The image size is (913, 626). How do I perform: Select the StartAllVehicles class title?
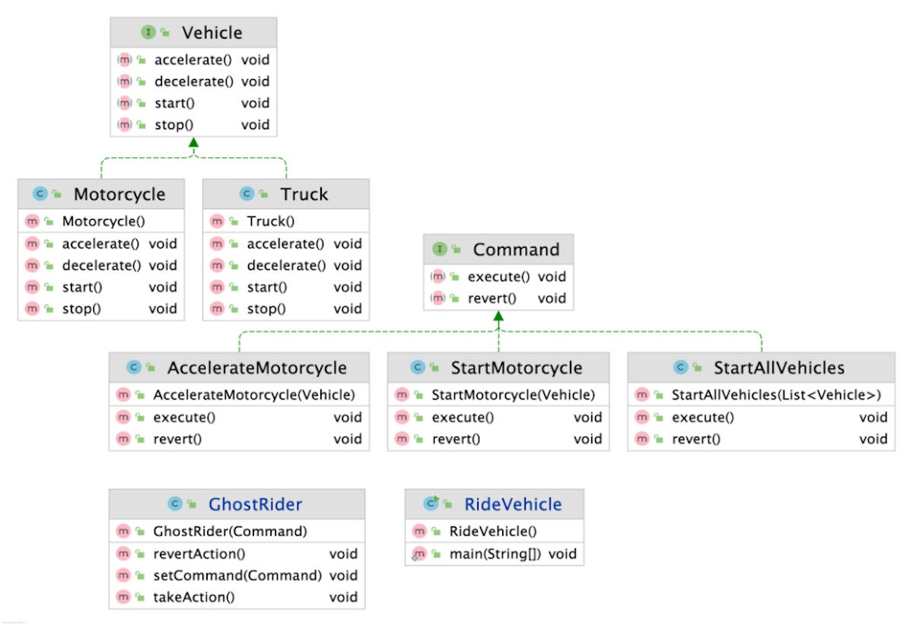[x=779, y=368]
